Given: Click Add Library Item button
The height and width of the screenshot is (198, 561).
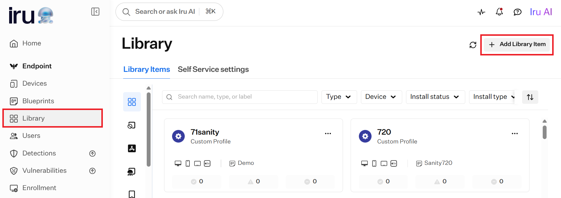Looking at the screenshot, I should (x=517, y=45).
